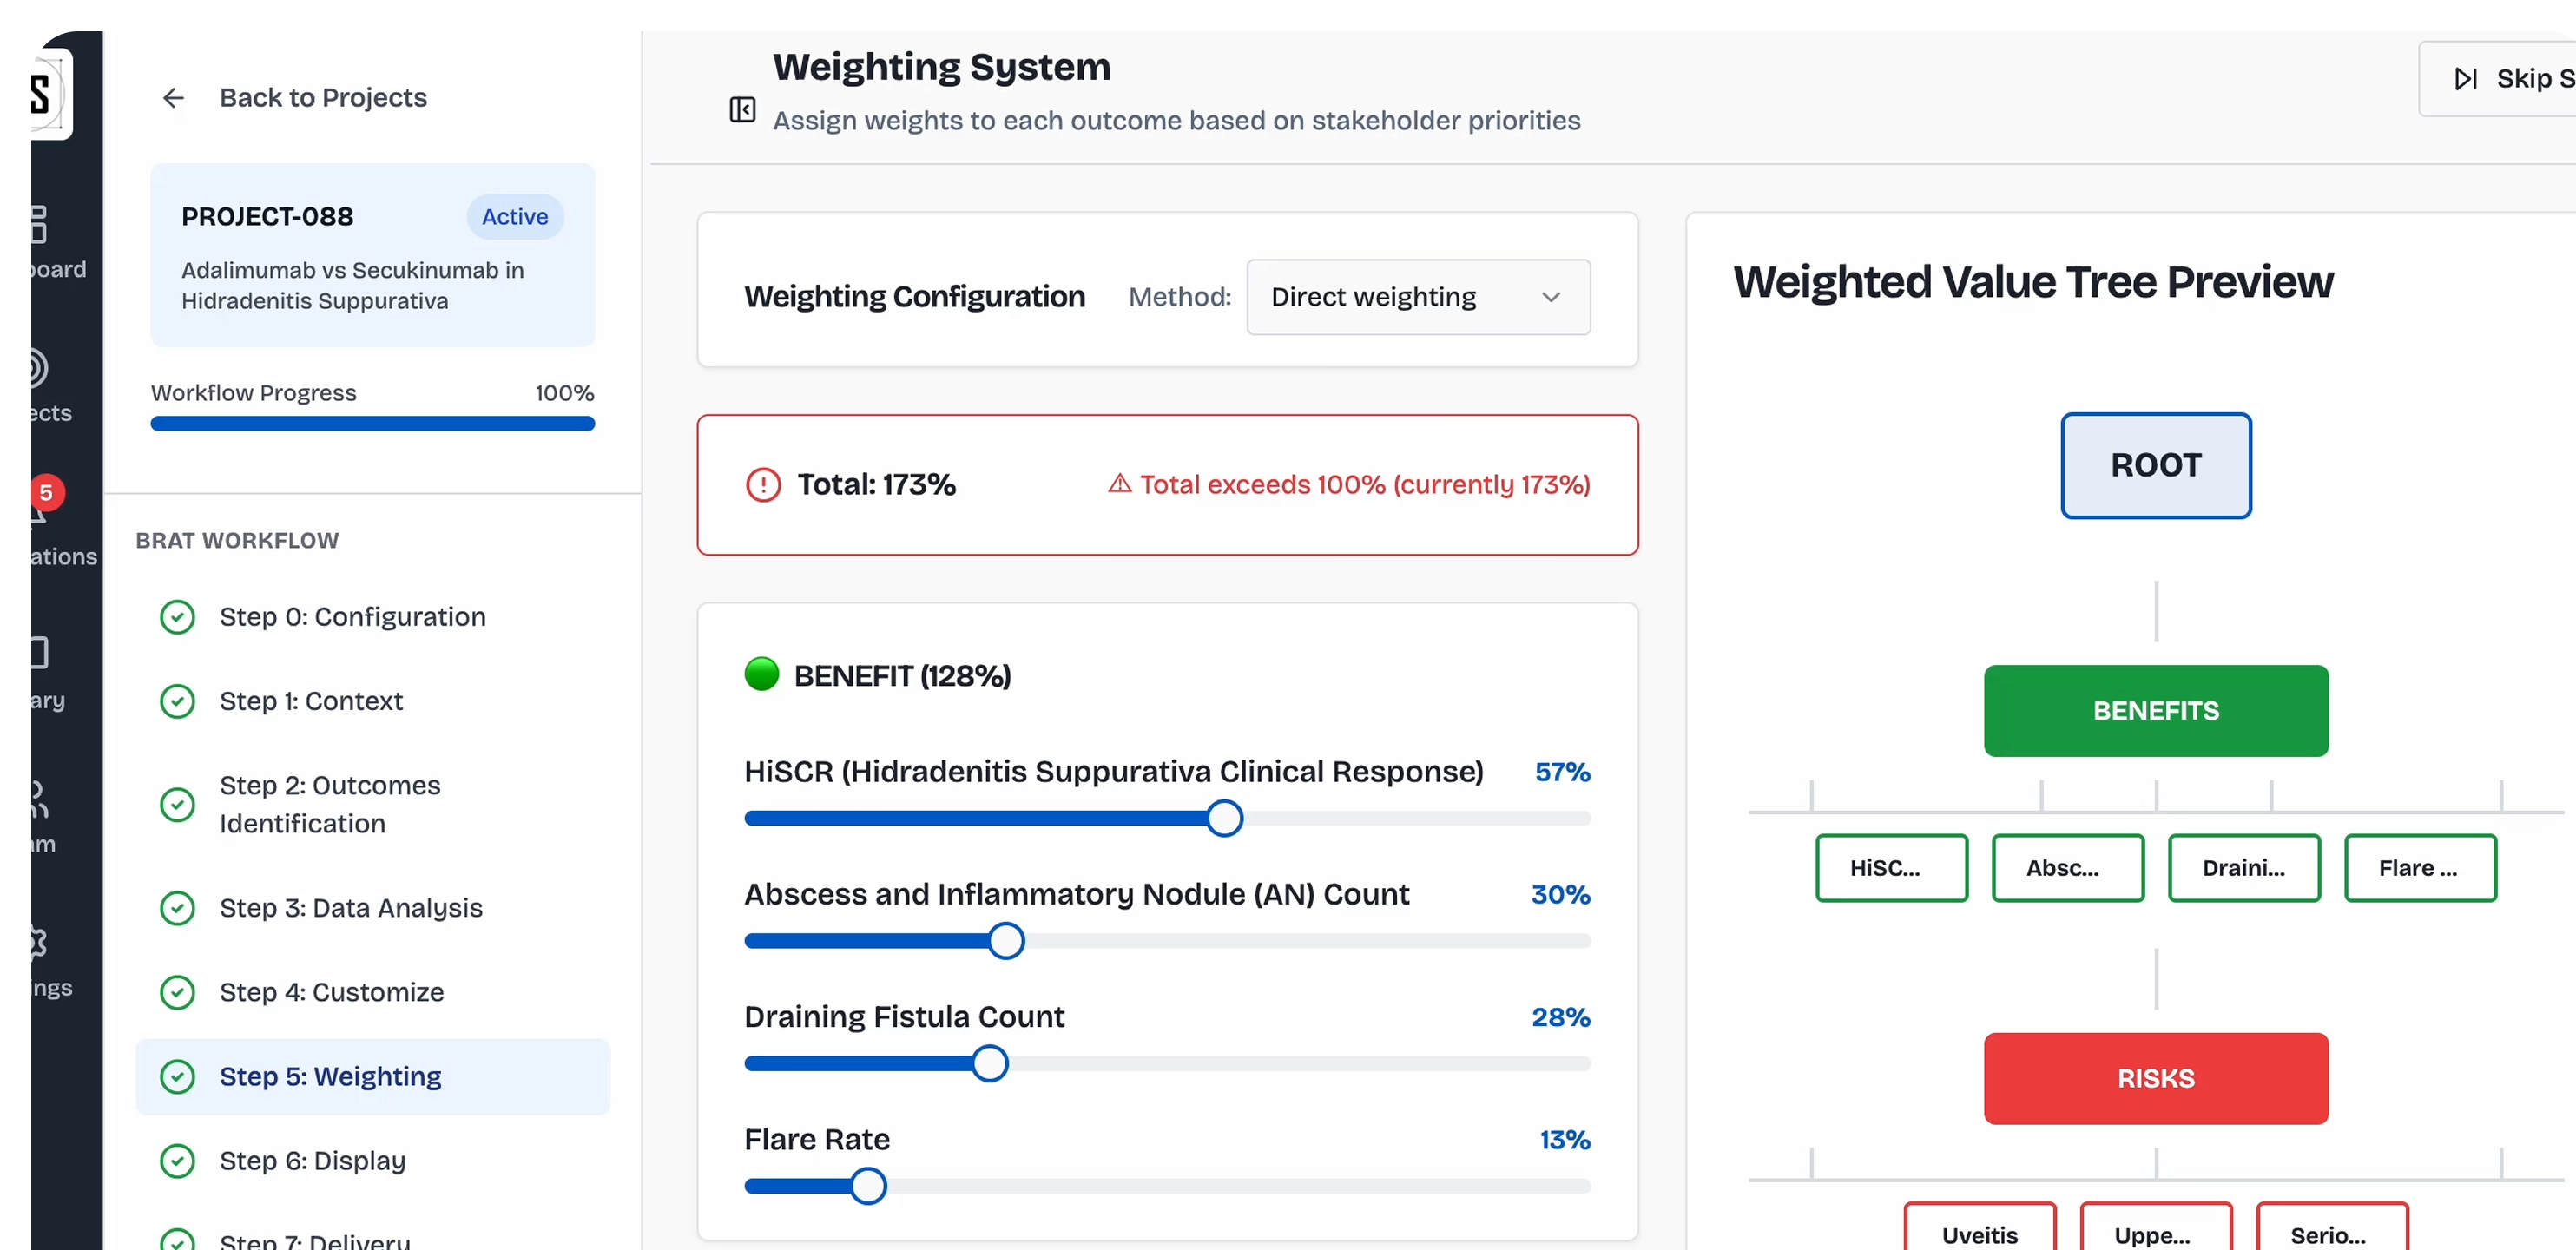Open Step 5: Weighting
This screenshot has width=2576, height=1250.
[x=330, y=1077]
